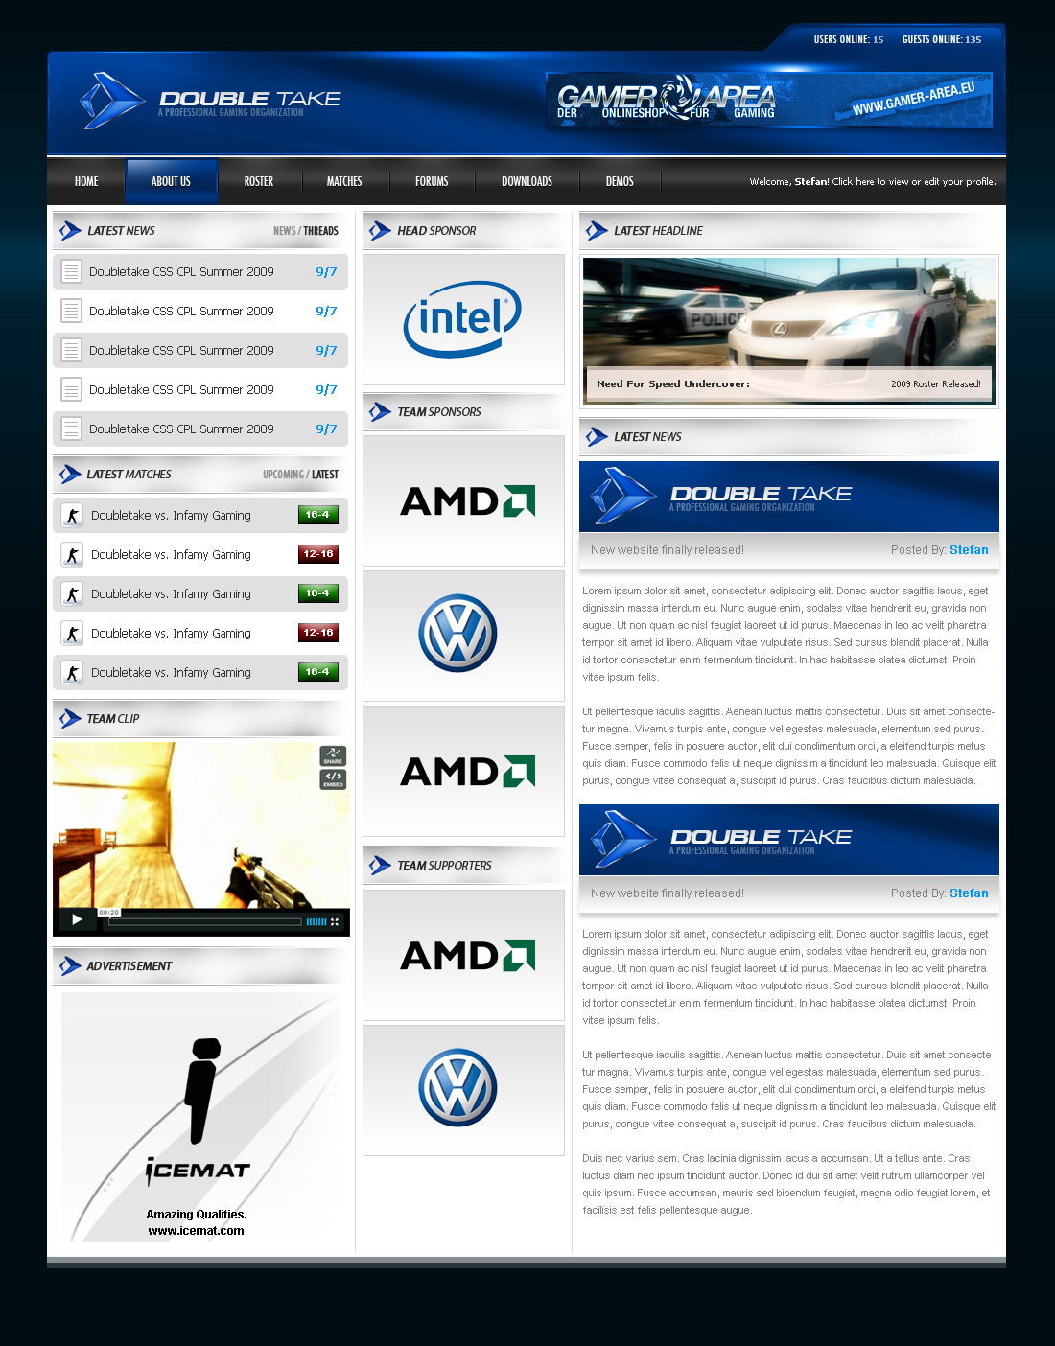1055x1346 pixels.
Task: Click the Embed icon on the team clip
Action: (333, 780)
